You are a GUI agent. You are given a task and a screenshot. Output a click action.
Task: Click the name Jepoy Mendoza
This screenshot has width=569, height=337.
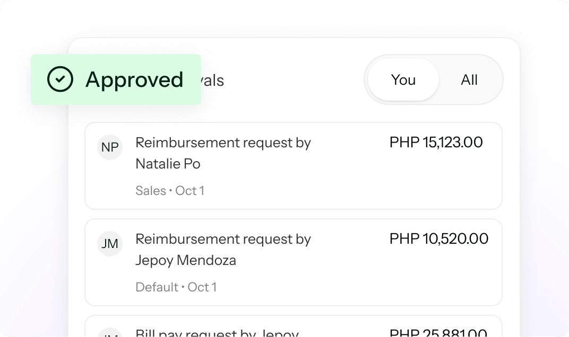(186, 260)
